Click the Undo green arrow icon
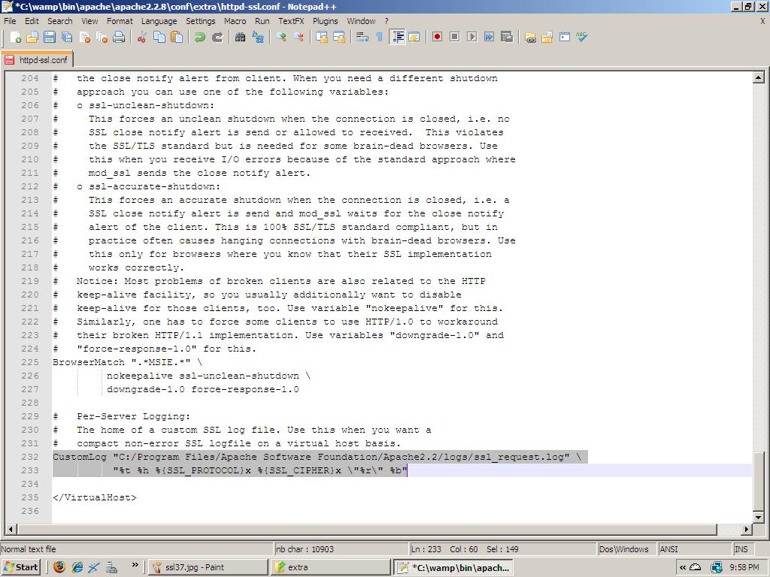 [200, 37]
